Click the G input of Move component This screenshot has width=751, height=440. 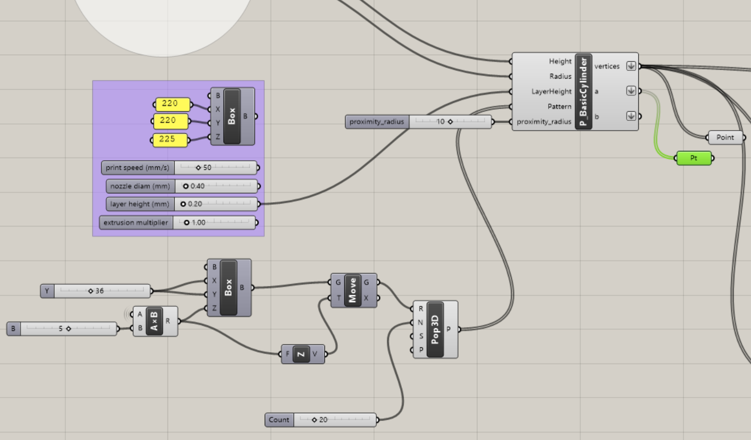(x=338, y=282)
